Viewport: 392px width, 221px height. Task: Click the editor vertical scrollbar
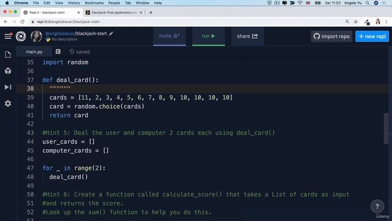coord(386,128)
